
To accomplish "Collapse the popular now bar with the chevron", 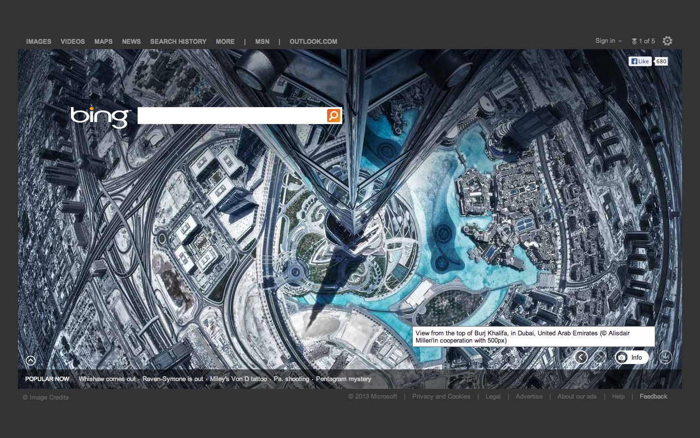I will 31,360.
